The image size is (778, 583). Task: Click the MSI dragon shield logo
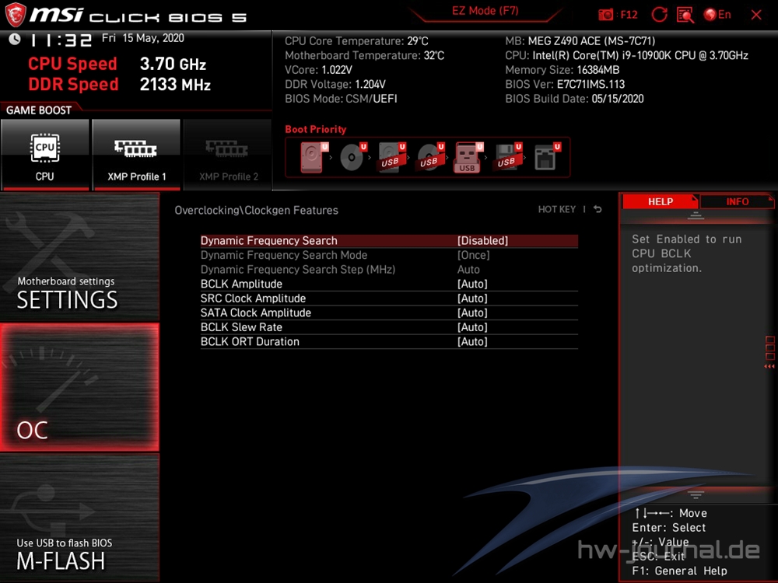pyautogui.click(x=16, y=14)
